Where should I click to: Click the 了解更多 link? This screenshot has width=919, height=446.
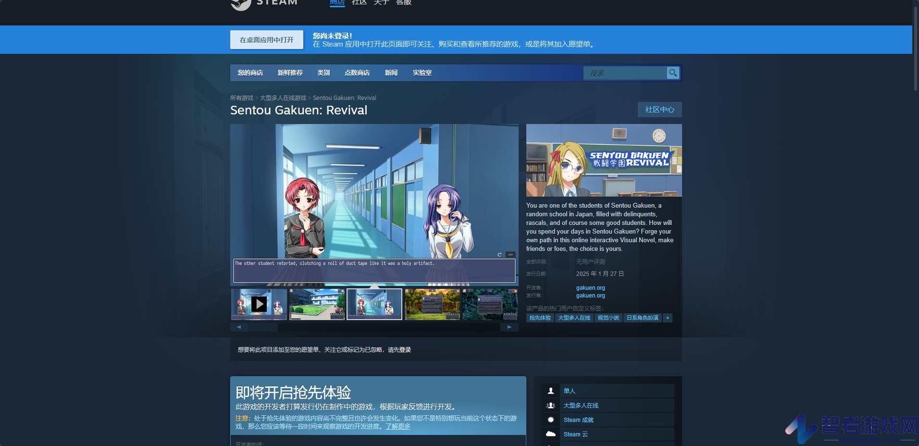pos(398,426)
